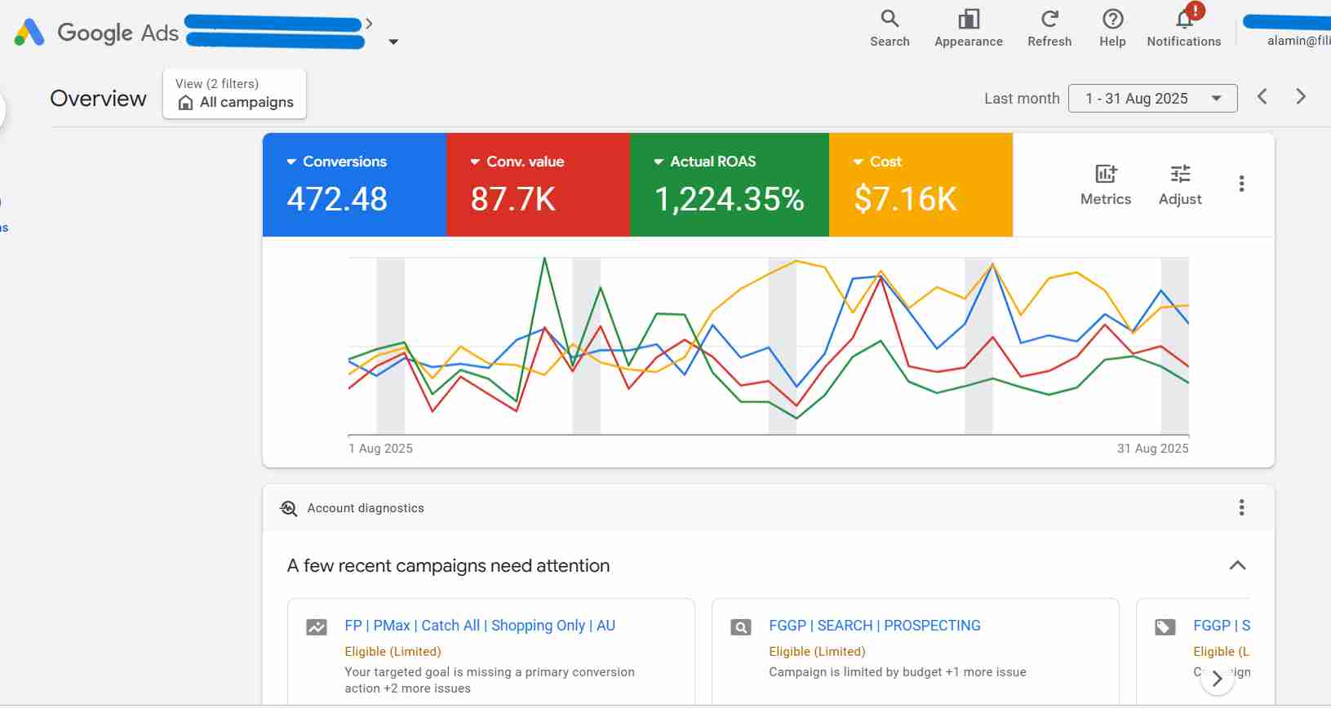Open Notifications bell with alert

[x=1184, y=20]
